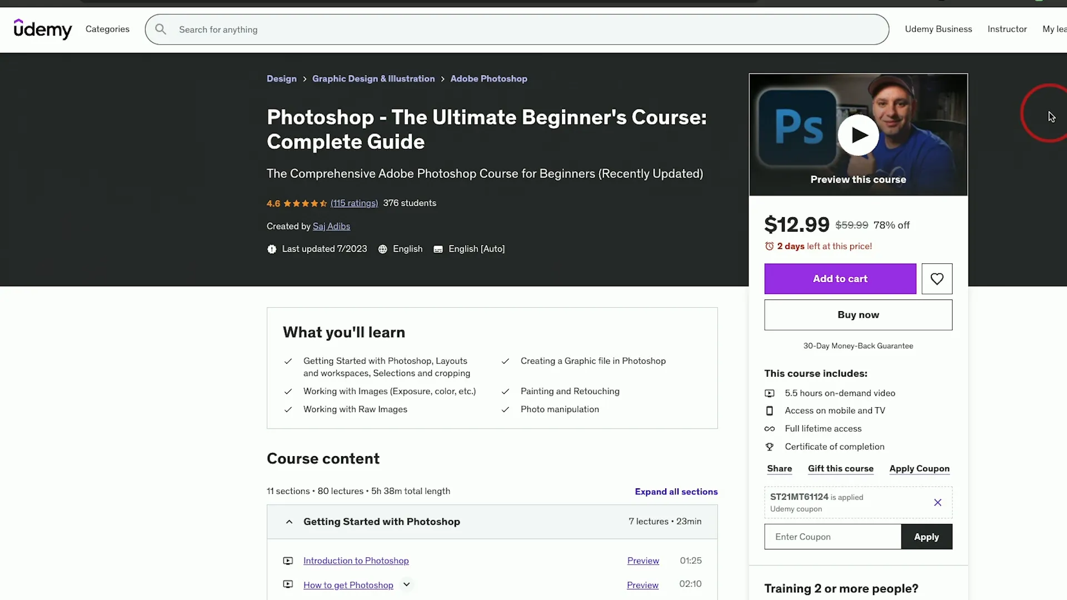The height and width of the screenshot is (600, 1067).
Task: Expand all sections of course content
Action: (x=676, y=492)
